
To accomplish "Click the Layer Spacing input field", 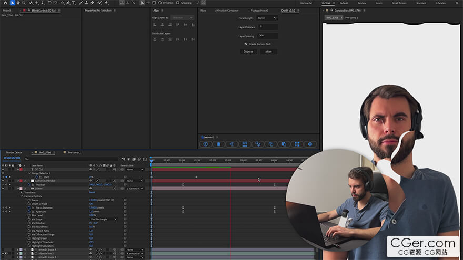I will click(x=267, y=36).
